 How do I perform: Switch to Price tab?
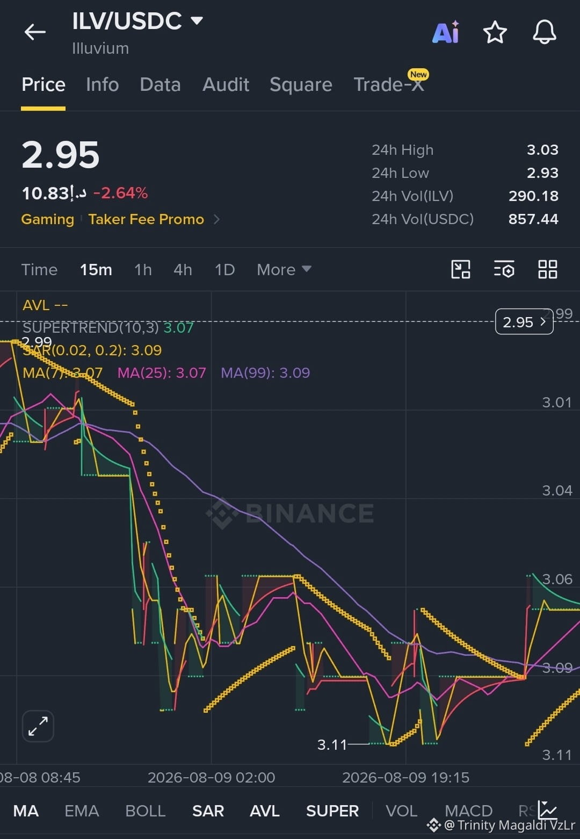pos(43,85)
